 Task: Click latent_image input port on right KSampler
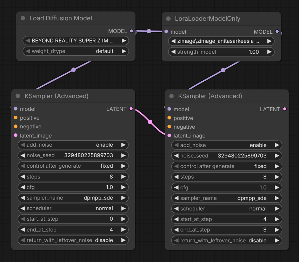170,135
